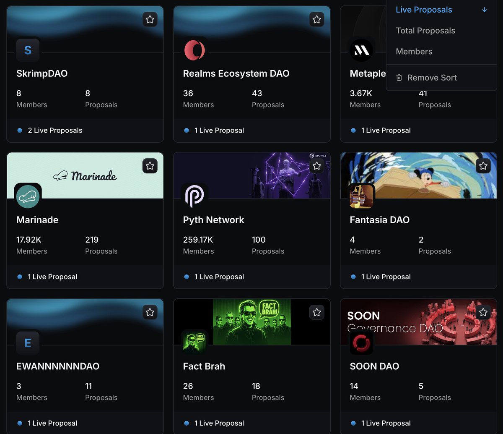Click SOON DAO's '14' members count

click(x=354, y=386)
